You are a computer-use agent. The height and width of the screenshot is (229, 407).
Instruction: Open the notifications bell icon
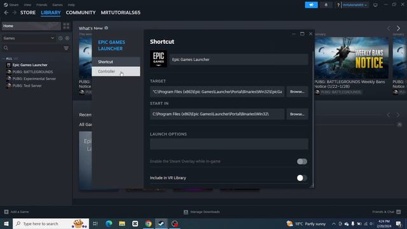pyautogui.click(x=326, y=4)
